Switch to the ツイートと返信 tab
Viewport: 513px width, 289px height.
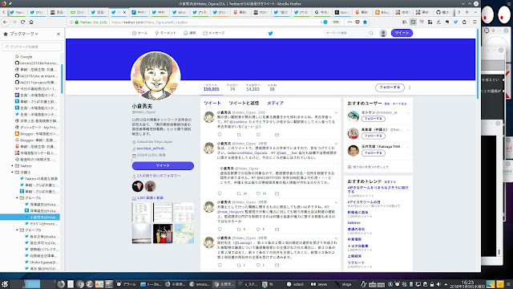pyautogui.click(x=244, y=103)
